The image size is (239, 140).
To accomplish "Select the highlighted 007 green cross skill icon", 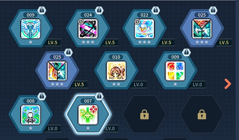I will (x=88, y=115).
